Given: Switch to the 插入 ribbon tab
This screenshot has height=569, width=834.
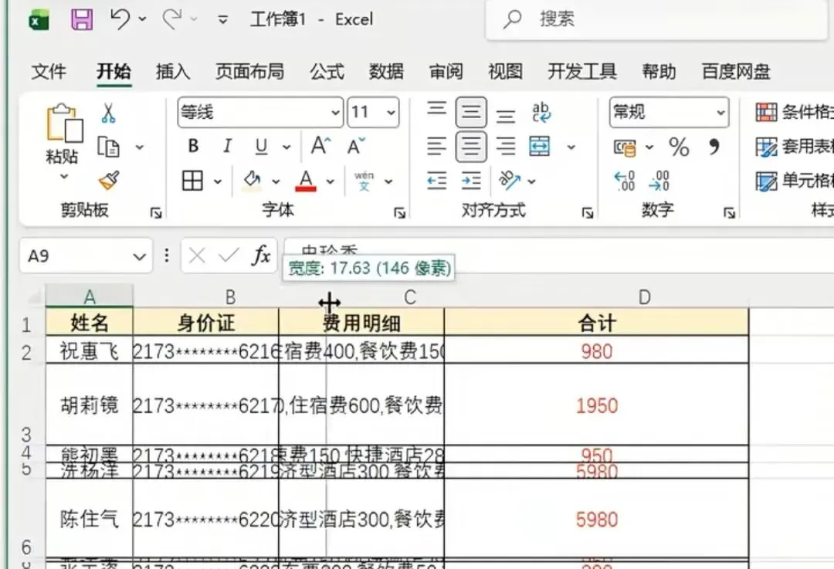Looking at the screenshot, I should click(x=173, y=71).
